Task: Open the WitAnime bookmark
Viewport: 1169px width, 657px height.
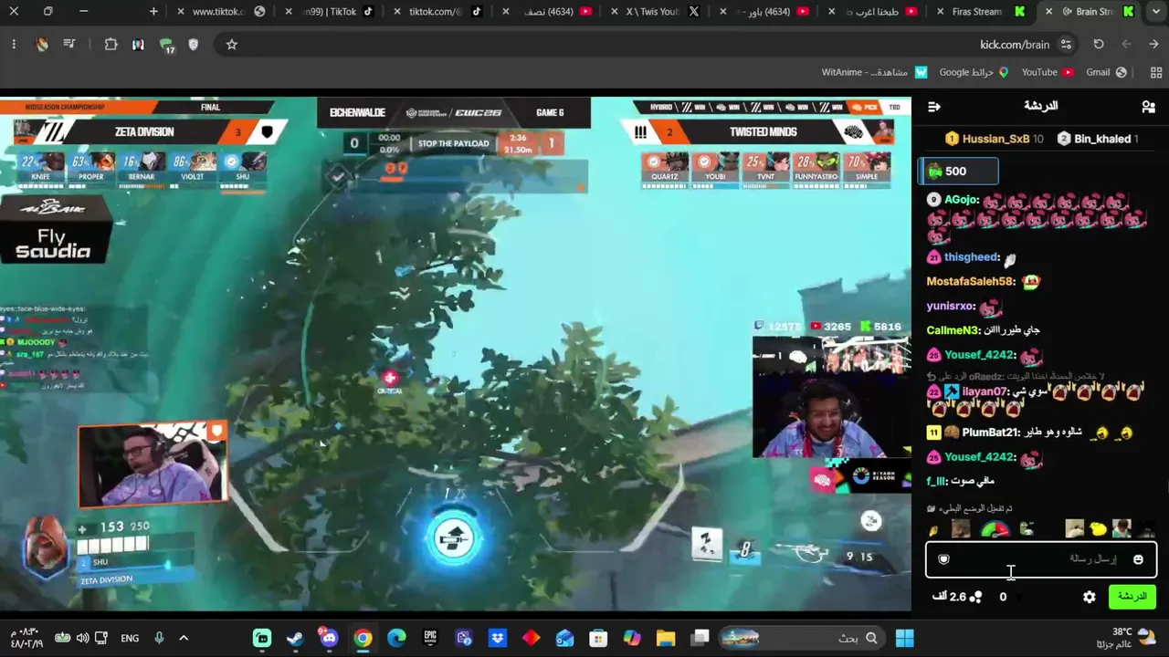Action: 874,73
